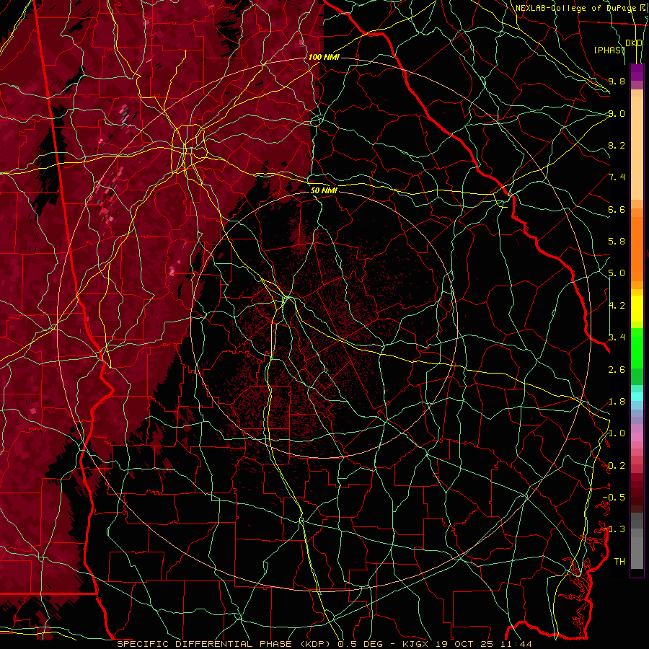Viewport: 649px width, 649px height.
Task: Click the 9.8 legend value
Action: [x=617, y=81]
